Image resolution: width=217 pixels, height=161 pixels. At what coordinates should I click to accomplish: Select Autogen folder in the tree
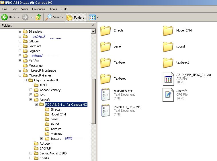click(45, 144)
